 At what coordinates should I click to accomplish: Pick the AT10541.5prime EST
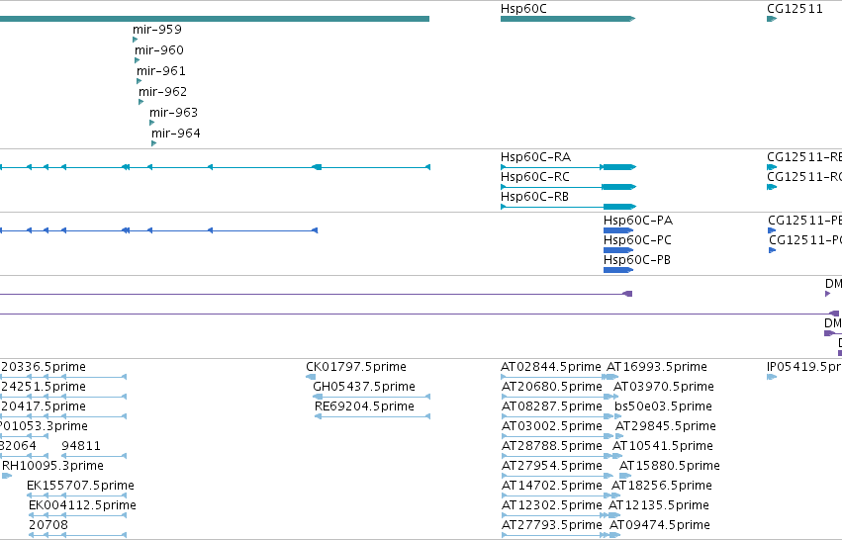617,456
